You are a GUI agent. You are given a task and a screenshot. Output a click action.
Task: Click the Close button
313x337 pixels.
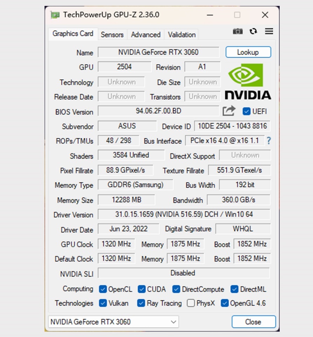pos(253,321)
